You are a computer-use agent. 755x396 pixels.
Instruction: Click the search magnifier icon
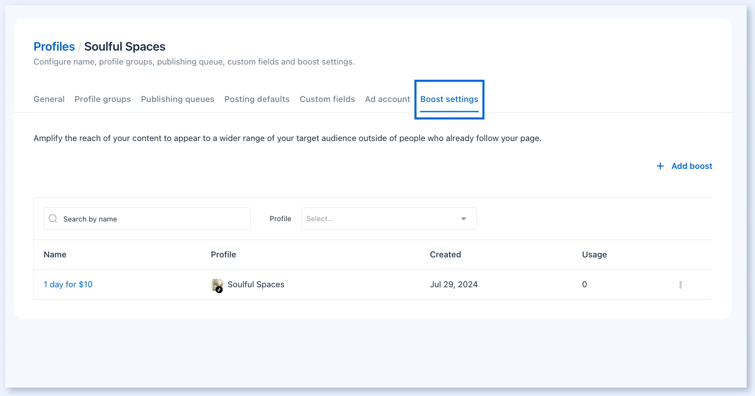click(x=53, y=218)
